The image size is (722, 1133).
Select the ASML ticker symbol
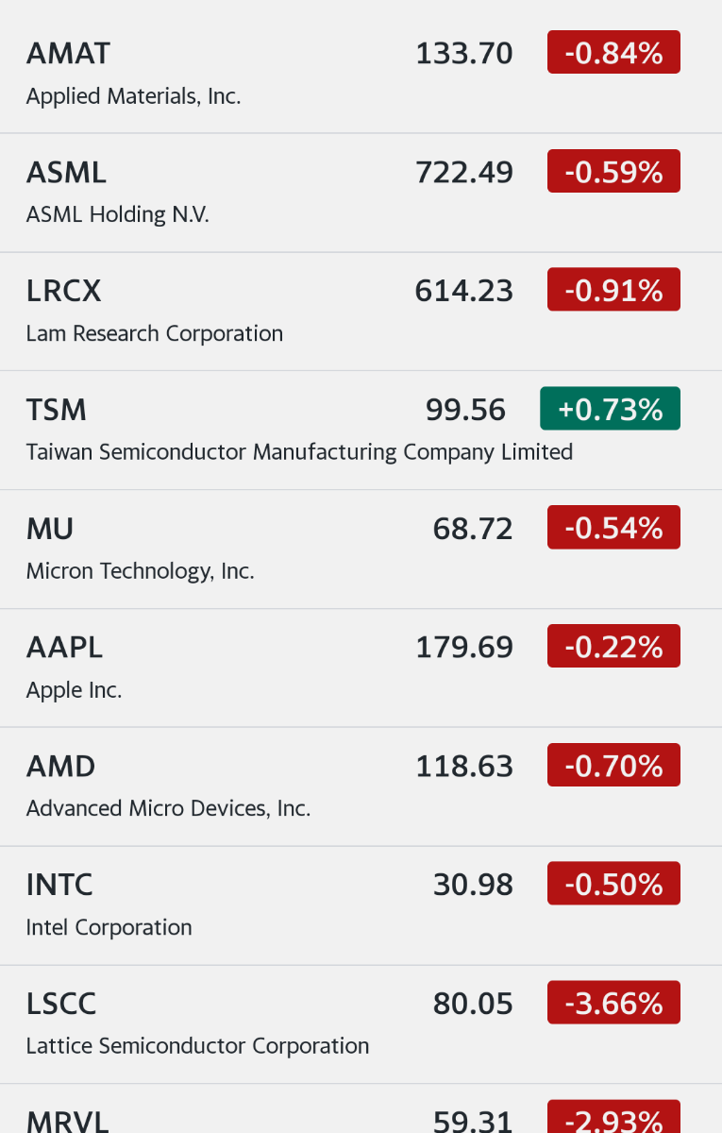(x=66, y=173)
